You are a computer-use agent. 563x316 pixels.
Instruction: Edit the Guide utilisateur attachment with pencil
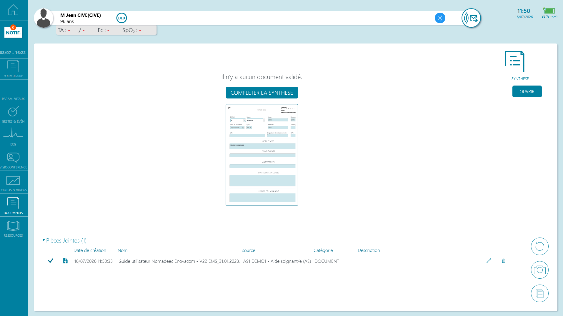pyautogui.click(x=489, y=261)
